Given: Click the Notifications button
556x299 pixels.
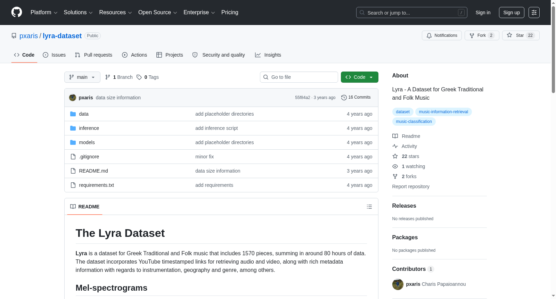Looking at the screenshot, I should pos(442,35).
